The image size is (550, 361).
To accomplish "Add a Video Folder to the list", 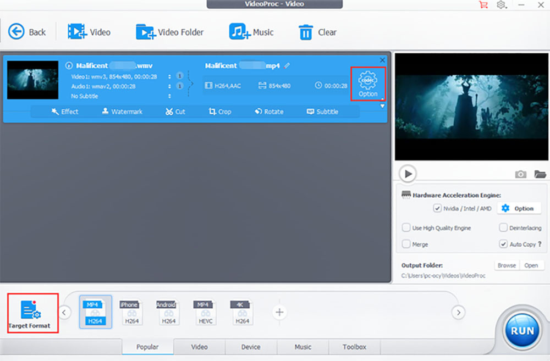I will click(x=170, y=32).
